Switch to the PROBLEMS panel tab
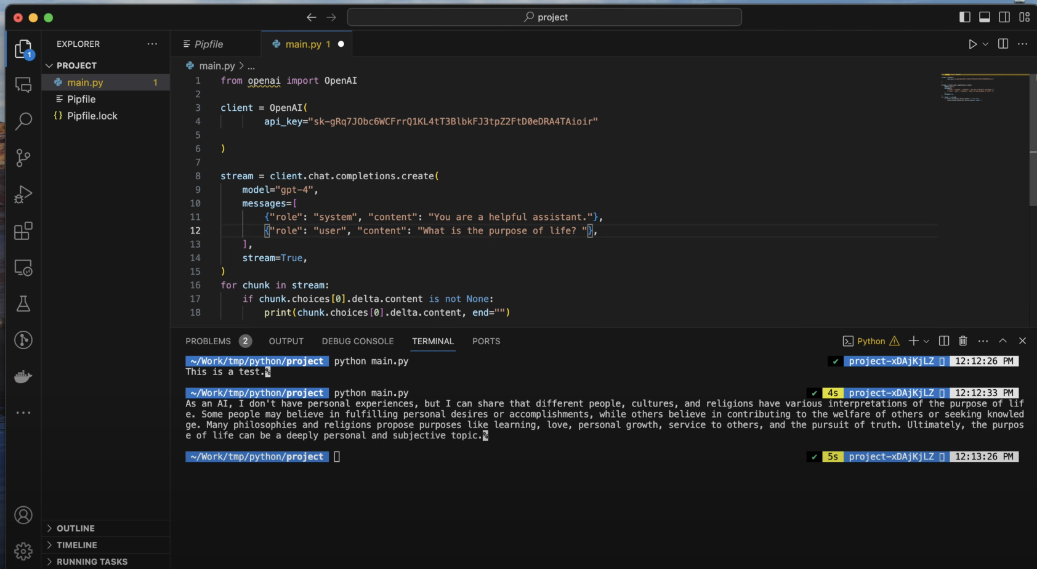Screen dimensions: 1037x569 click(x=208, y=341)
